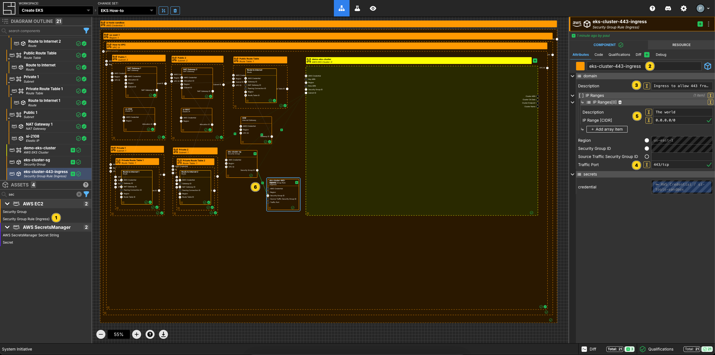Collapse the AWS EC2 asset category
The image size is (715, 355).
(x=7, y=204)
